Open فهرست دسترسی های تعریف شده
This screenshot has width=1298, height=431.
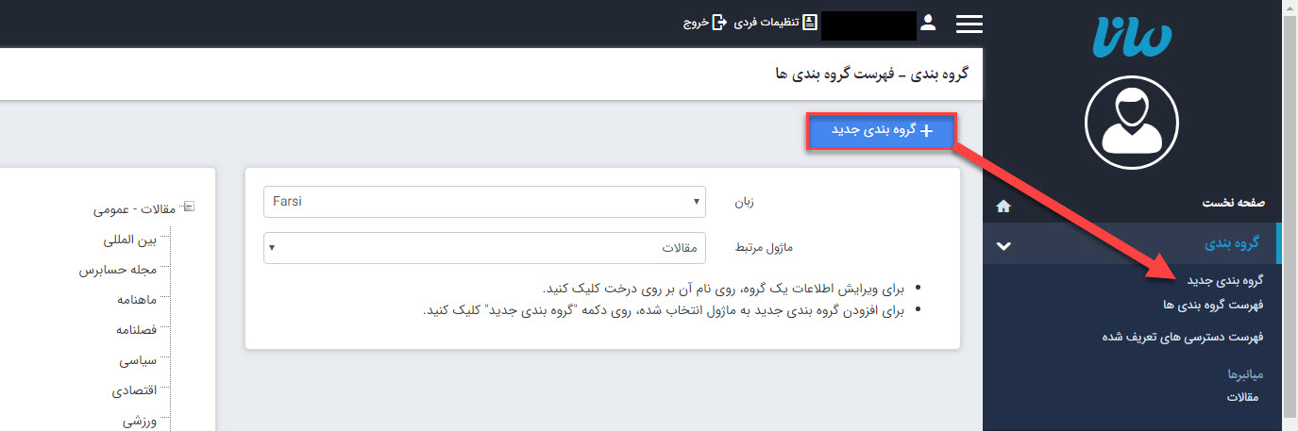(x=1182, y=337)
